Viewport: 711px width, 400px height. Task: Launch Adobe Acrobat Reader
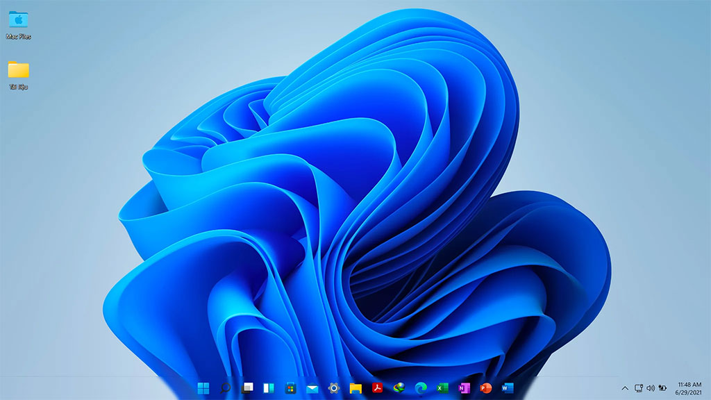point(376,387)
